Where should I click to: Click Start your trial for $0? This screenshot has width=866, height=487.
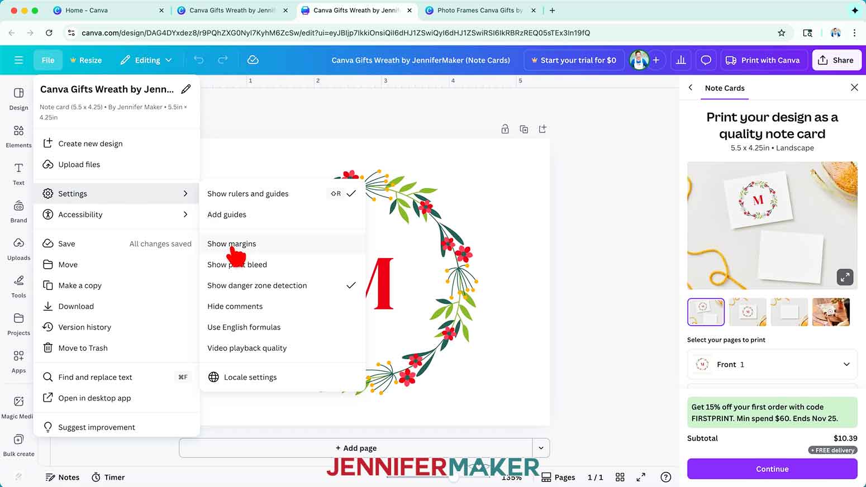point(573,60)
